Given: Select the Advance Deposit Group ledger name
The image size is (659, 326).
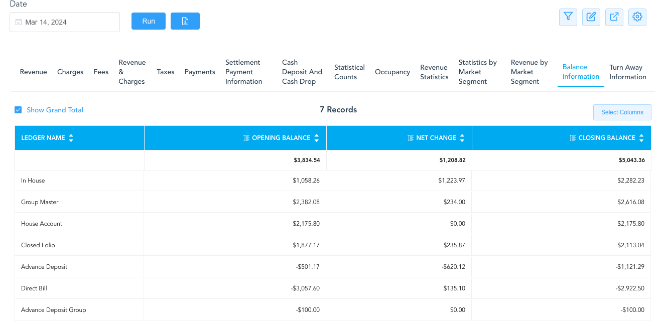Looking at the screenshot, I should pos(53,310).
